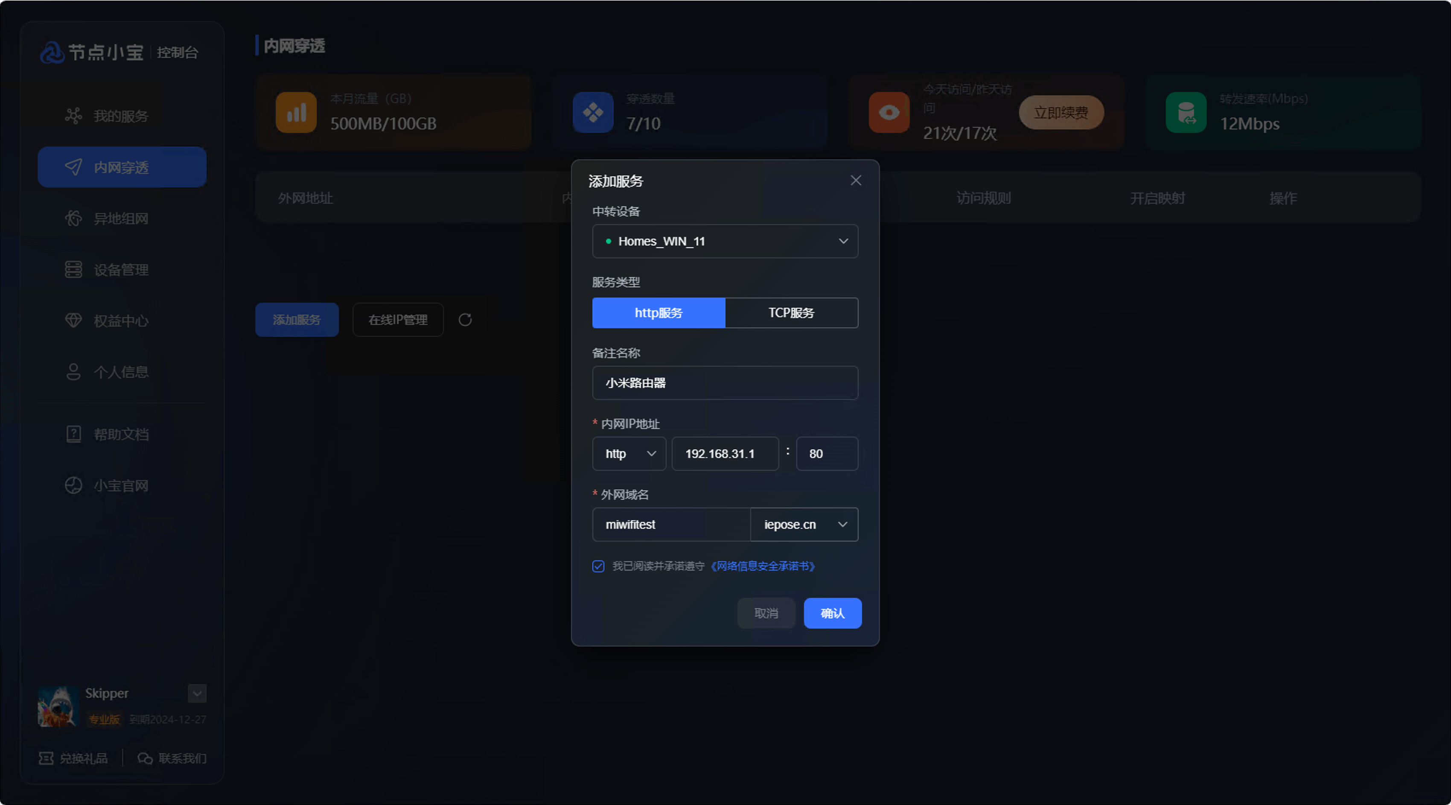Visit 小宝官网 from sidebar
Screen dimensions: 1451x805
click(x=122, y=486)
